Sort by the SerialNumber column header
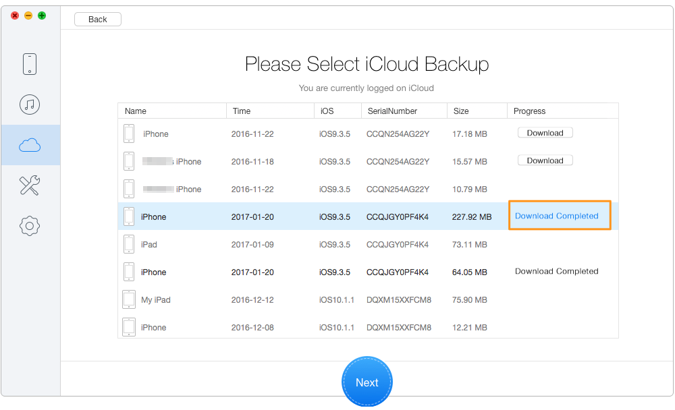 tap(404, 111)
